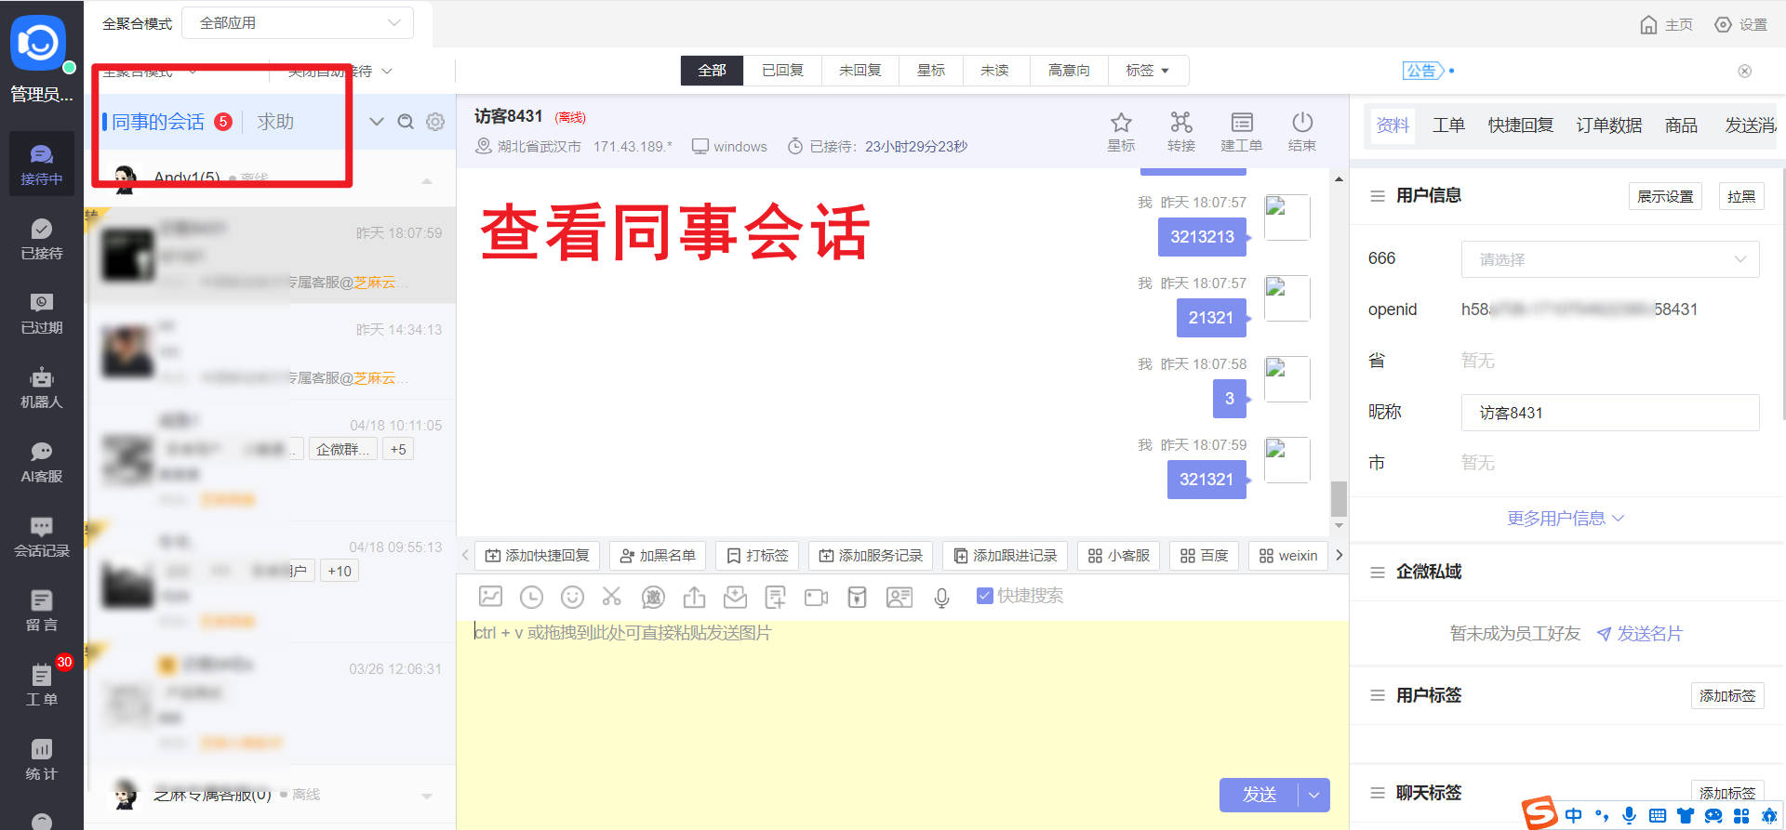Open conversation list settings gear

(435, 122)
